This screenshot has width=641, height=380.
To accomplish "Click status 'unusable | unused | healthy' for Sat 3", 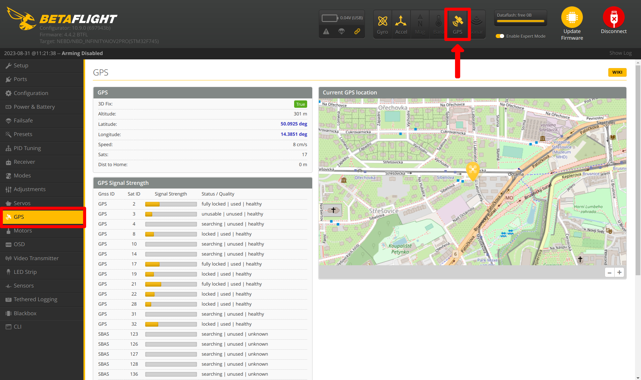I will (232, 214).
